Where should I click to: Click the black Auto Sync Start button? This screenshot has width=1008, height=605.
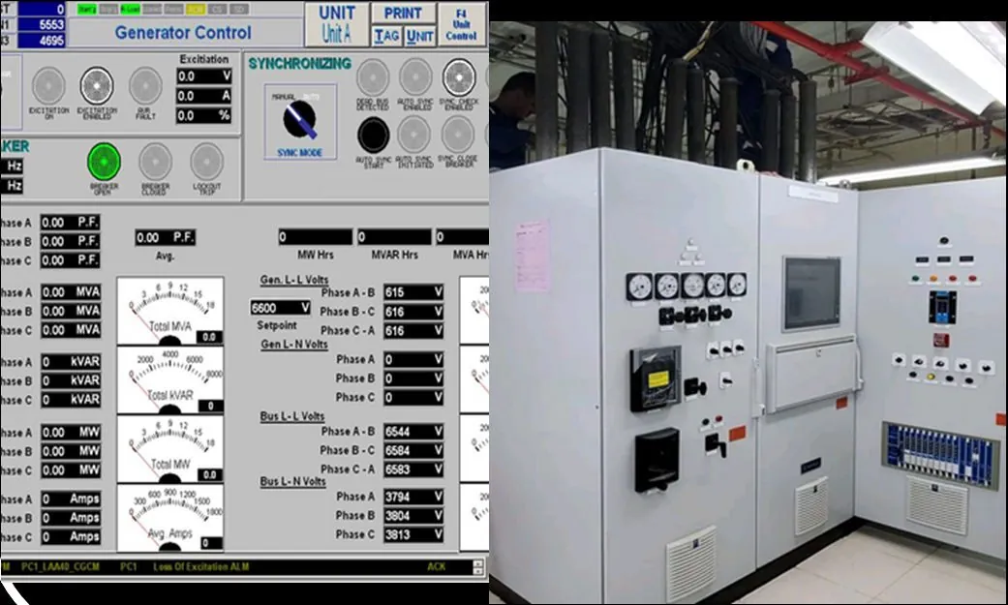tap(373, 135)
